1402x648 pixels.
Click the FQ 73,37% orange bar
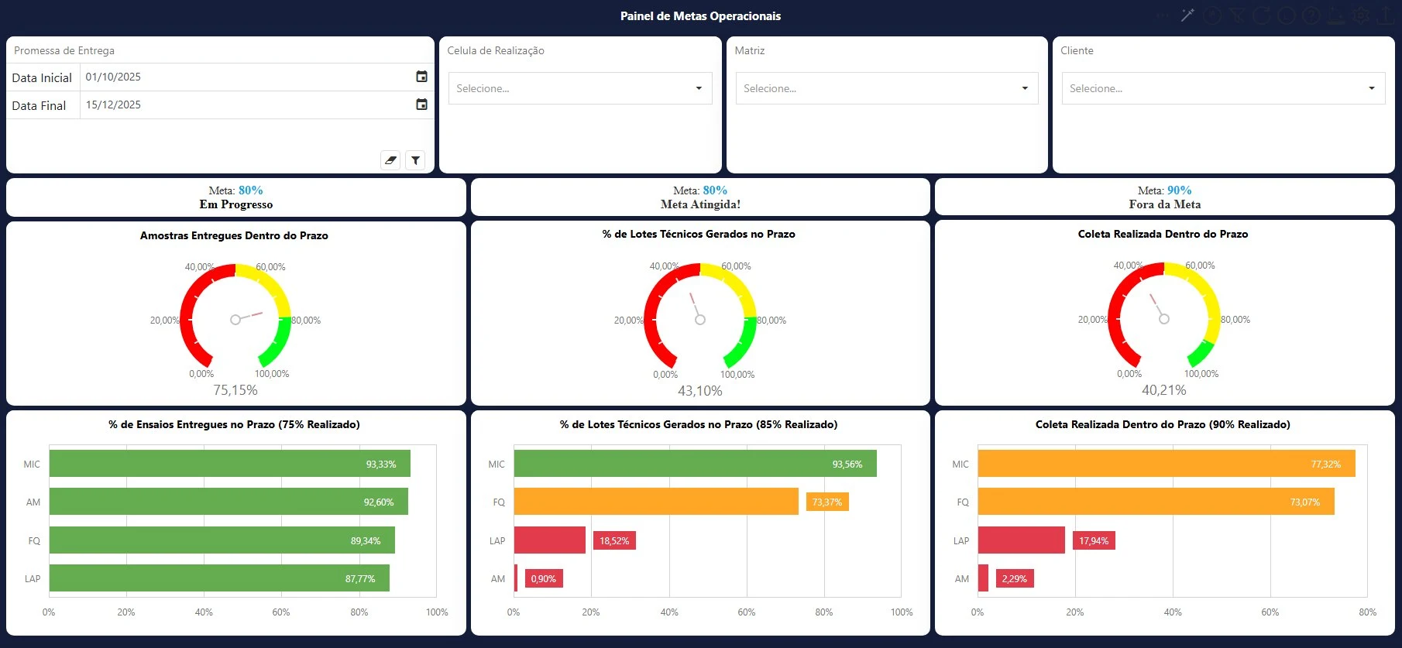(x=656, y=502)
